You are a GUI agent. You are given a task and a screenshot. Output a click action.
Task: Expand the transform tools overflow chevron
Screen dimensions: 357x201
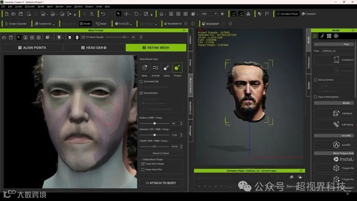point(151,14)
